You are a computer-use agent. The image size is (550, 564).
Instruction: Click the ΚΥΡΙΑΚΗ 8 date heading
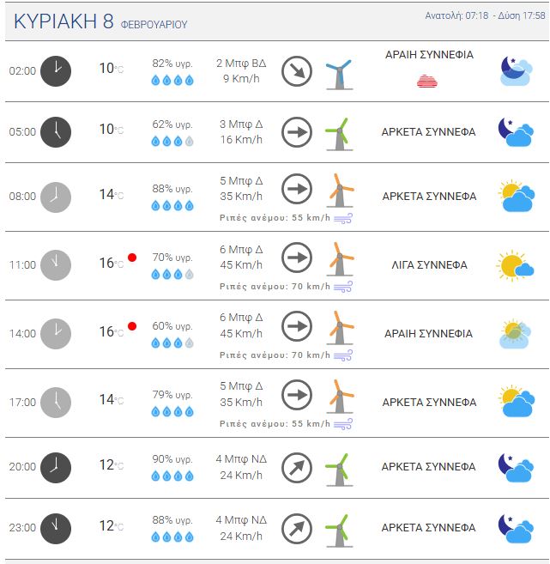[63, 22]
